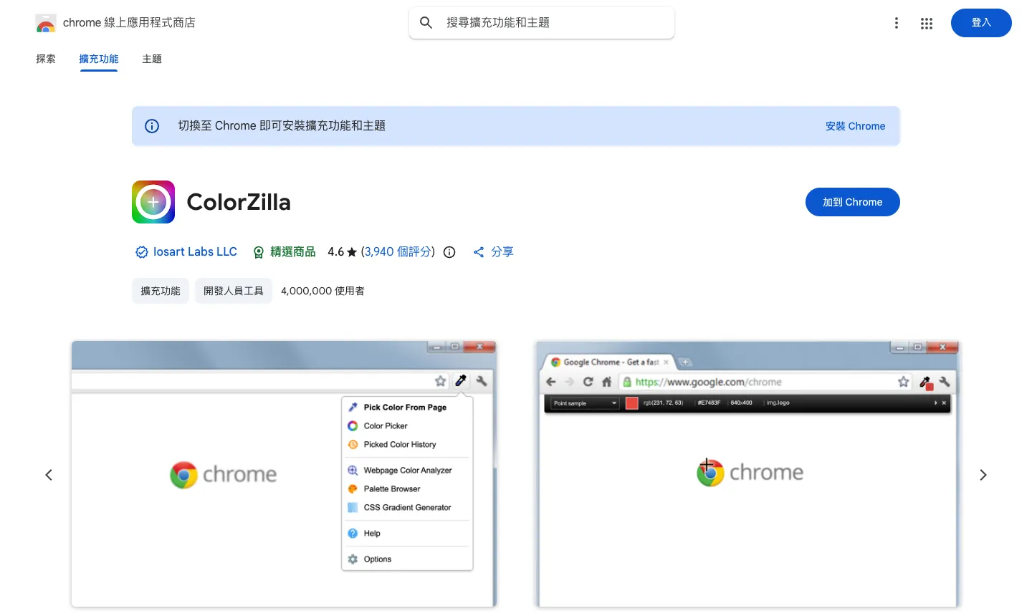1032x616 pixels.
Task: Click the info icon beside the rating count
Action: click(x=449, y=252)
